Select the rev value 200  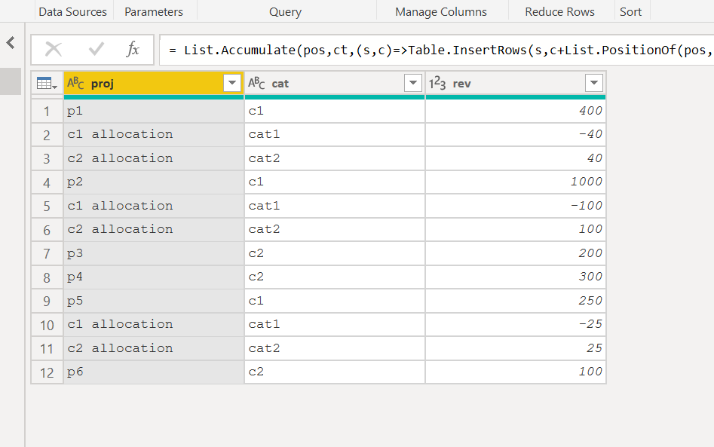click(516, 253)
